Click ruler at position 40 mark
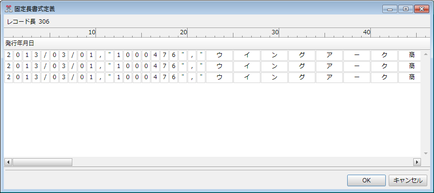The image size is (434, 193). click(367, 32)
